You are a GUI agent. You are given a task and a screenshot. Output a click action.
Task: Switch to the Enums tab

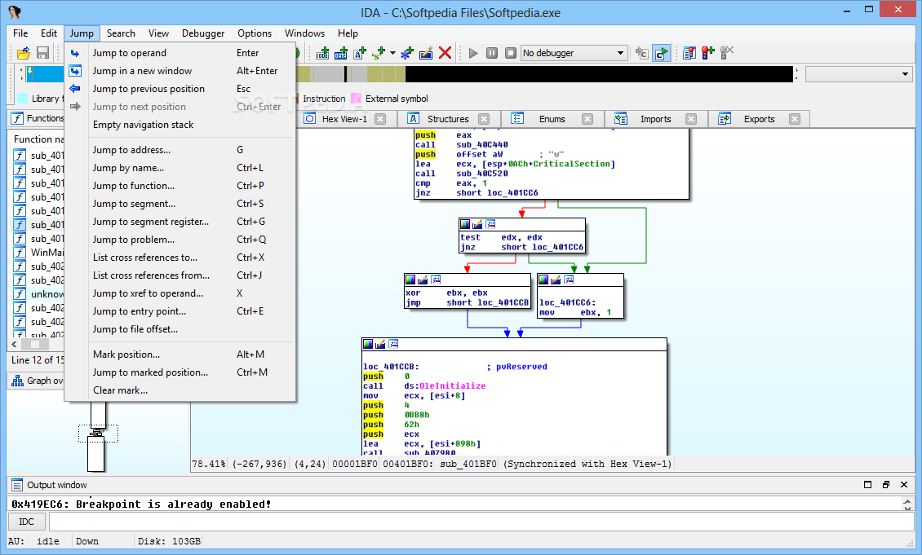pyautogui.click(x=552, y=119)
